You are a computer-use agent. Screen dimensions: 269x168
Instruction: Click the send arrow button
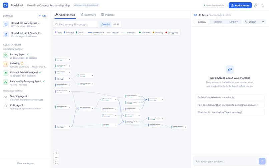(262, 161)
